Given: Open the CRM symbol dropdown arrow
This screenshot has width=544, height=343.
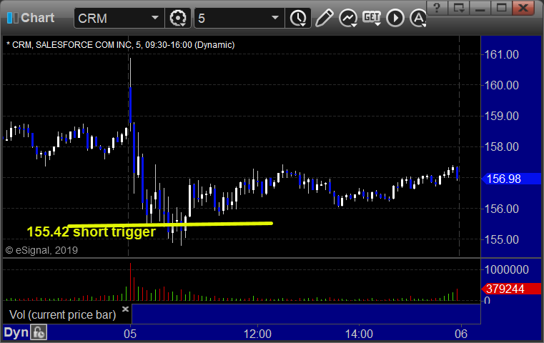Looking at the screenshot, I should [155, 18].
